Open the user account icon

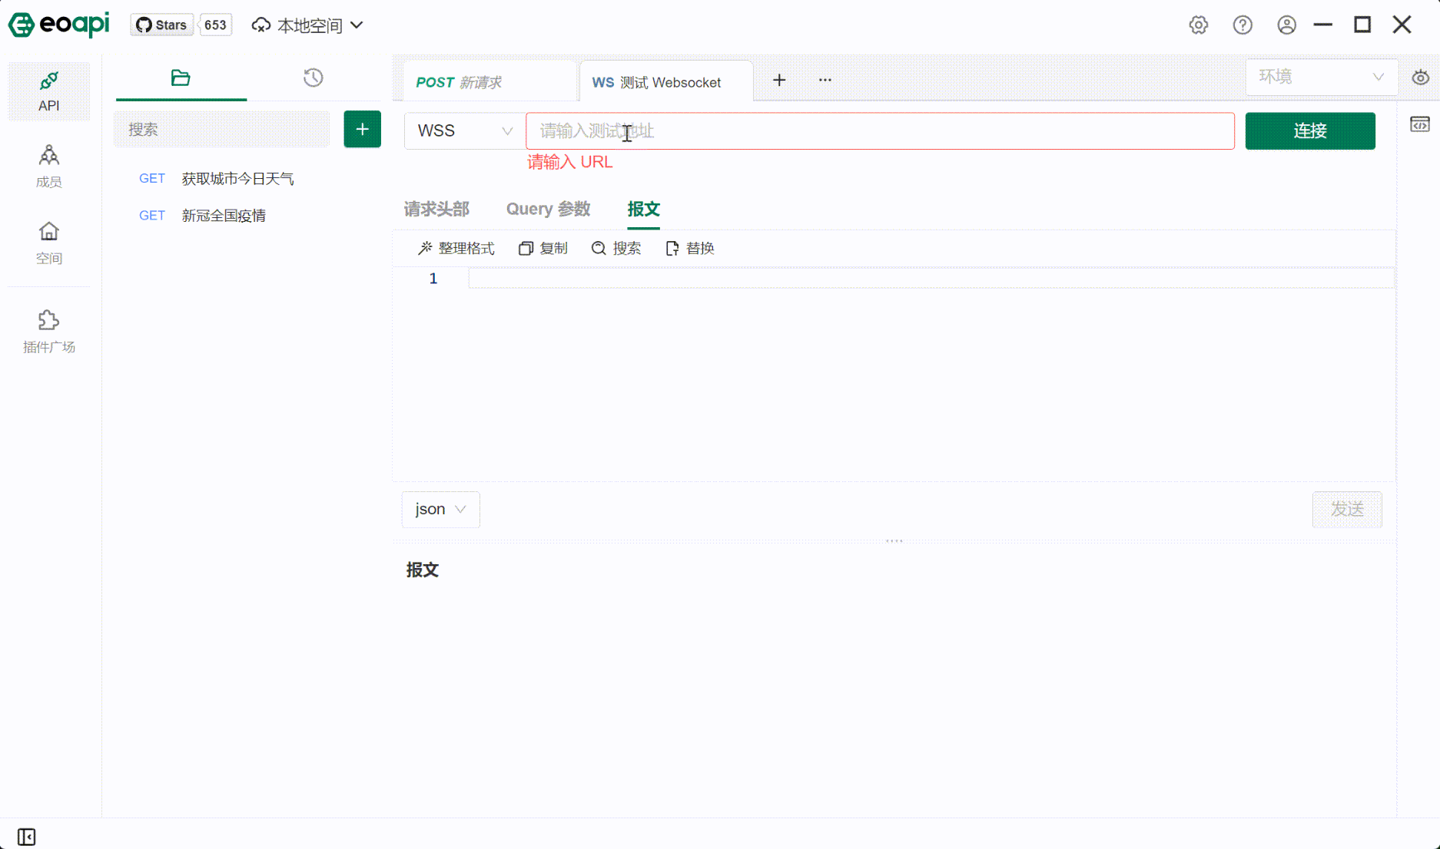(x=1286, y=25)
